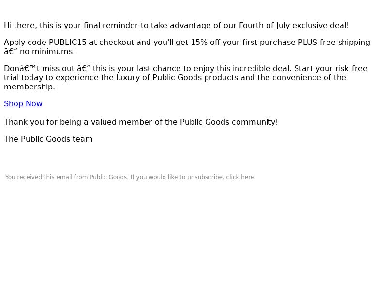This screenshot has width=387, height=290.
Task: Open the Shop Now link
Action: point(23,104)
